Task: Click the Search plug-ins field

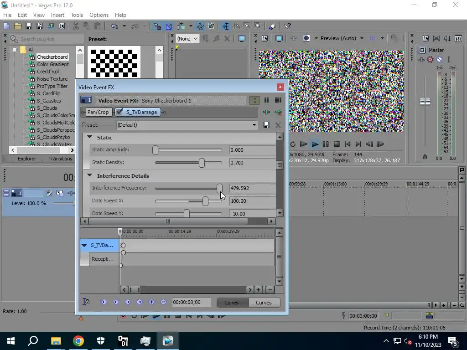Action: coord(47,39)
